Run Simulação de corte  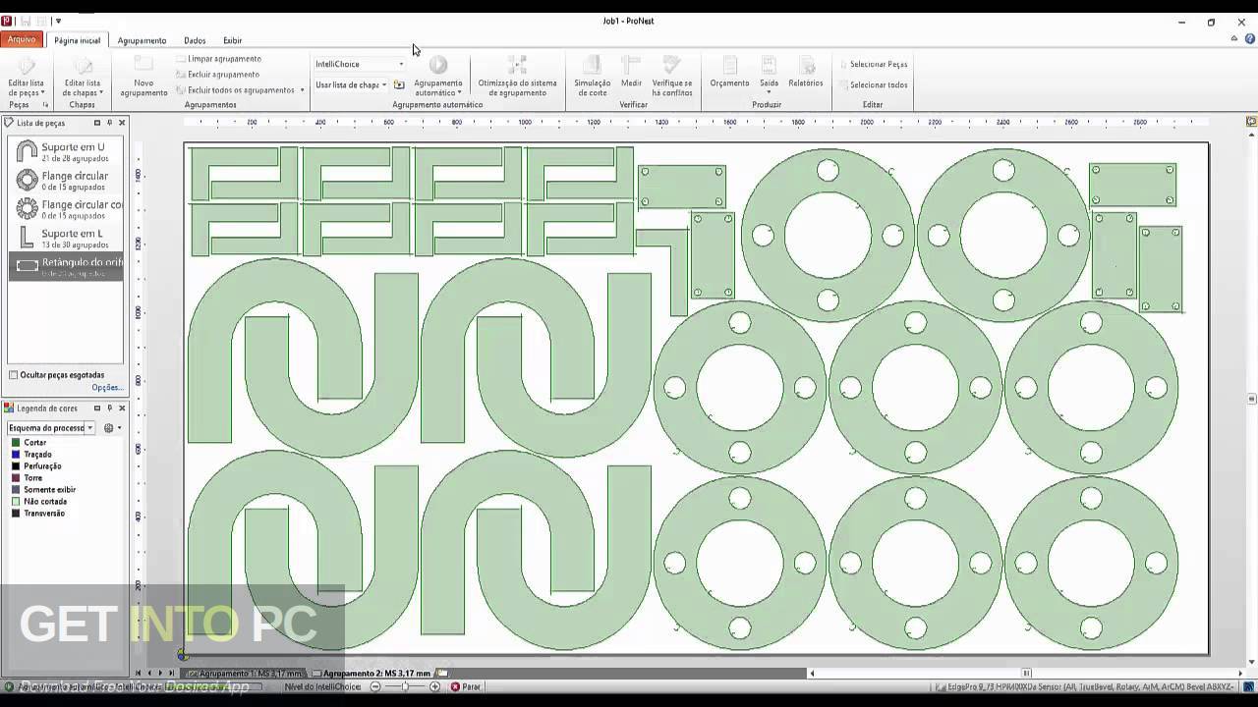click(x=592, y=76)
